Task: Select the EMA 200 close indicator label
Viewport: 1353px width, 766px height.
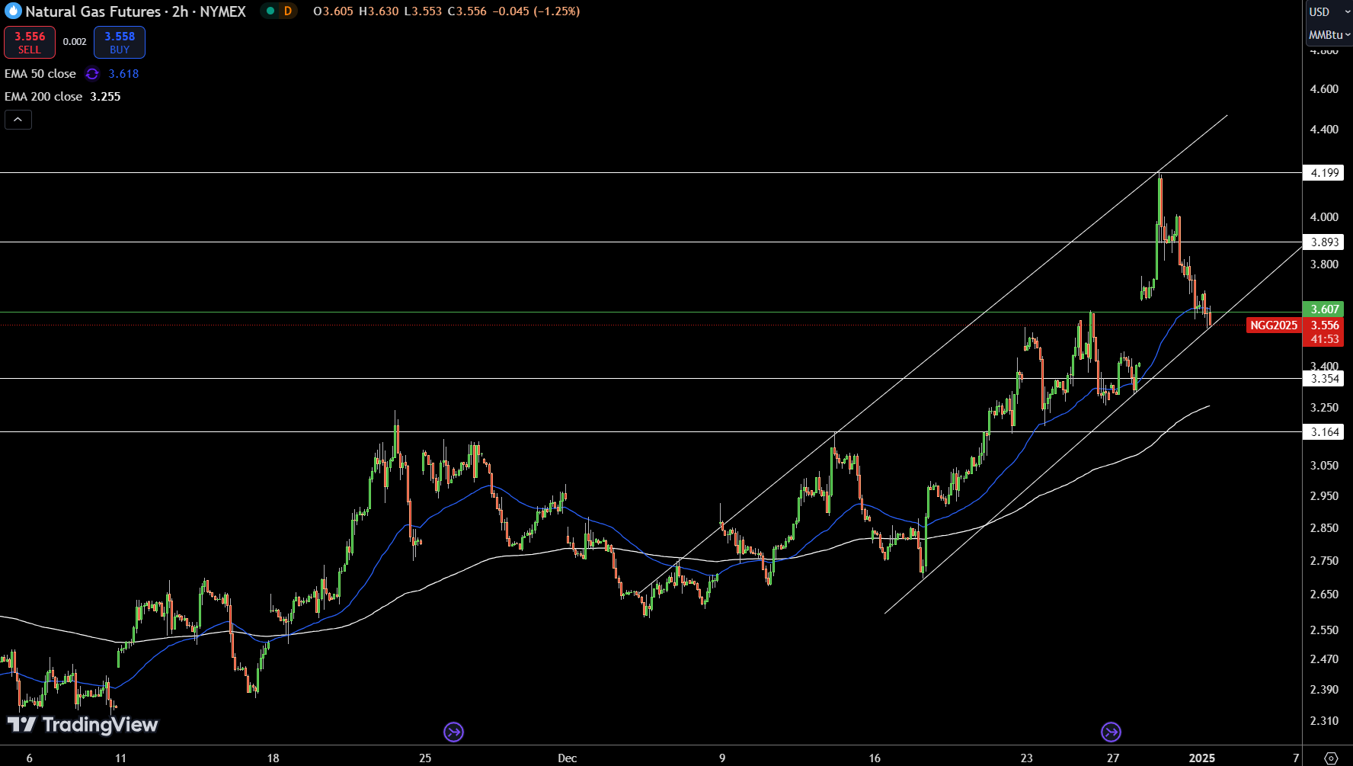Action: pyautogui.click(x=43, y=97)
